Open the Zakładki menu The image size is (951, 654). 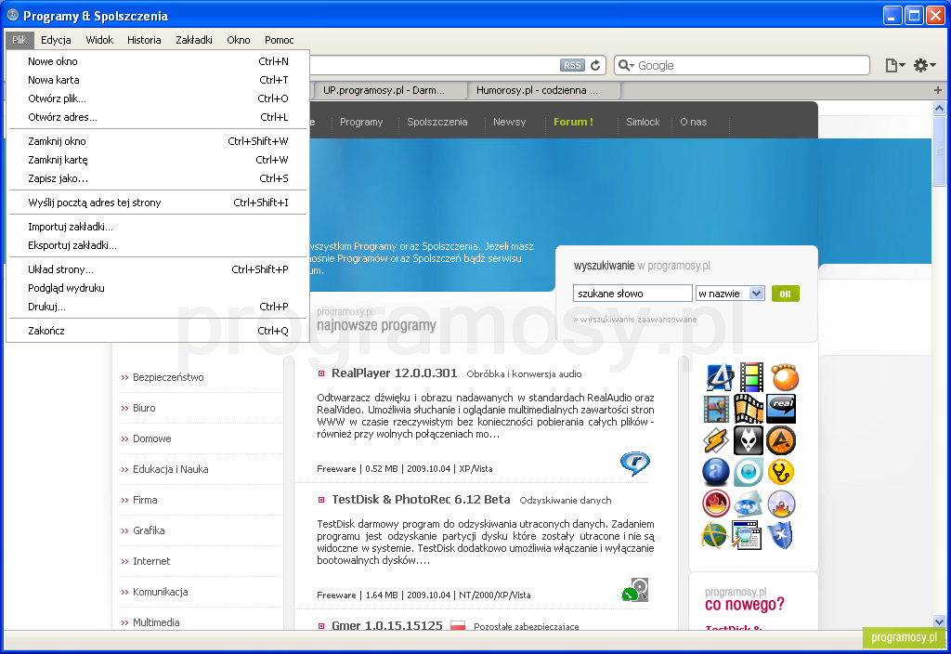tap(193, 40)
